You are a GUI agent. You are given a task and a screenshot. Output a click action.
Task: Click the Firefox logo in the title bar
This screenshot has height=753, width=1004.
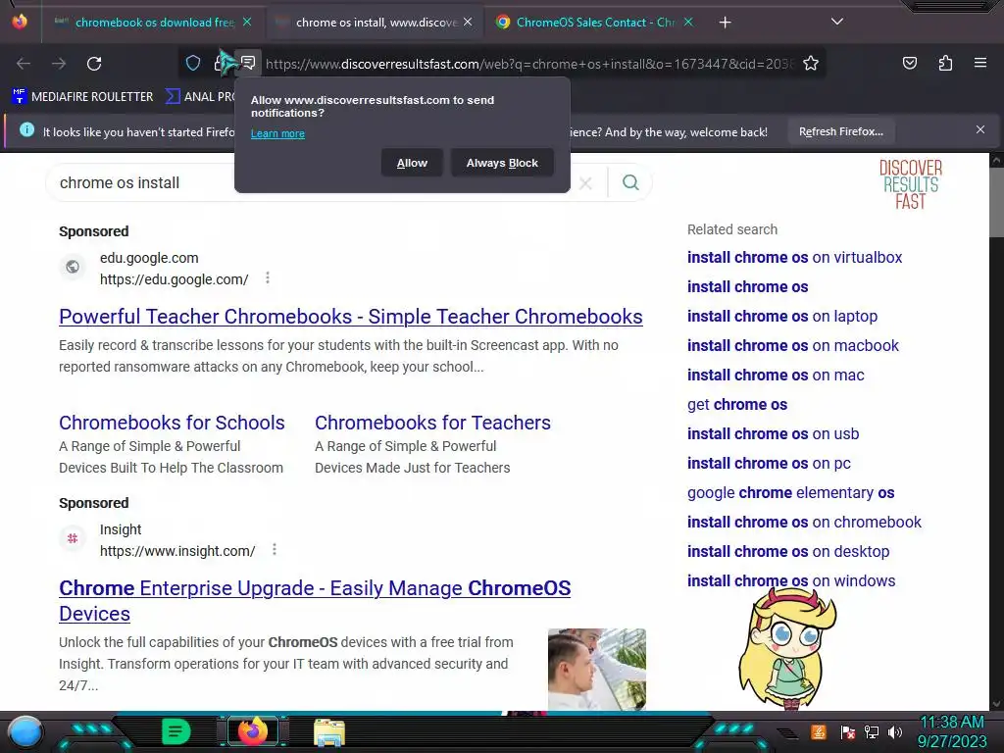pos(20,22)
